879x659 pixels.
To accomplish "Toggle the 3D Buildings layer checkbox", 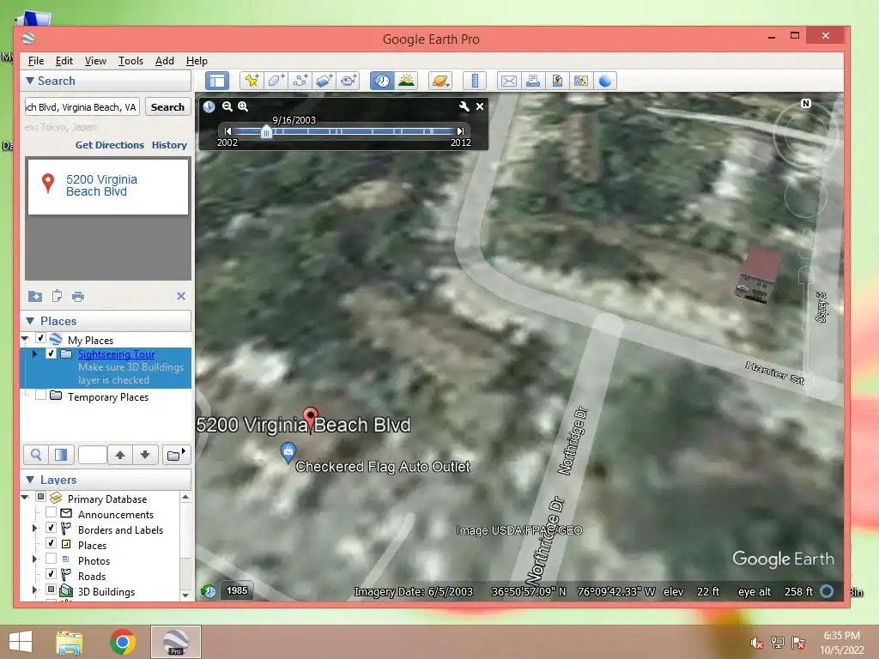I will pos(51,589).
